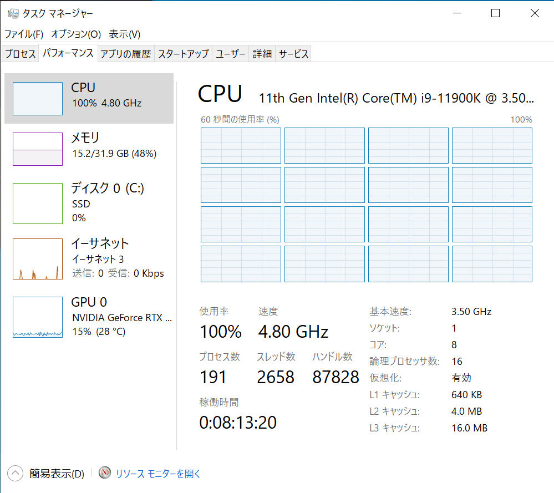Click the CPU mini graph thumbnail
The width and height of the screenshot is (554, 493).
(x=38, y=99)
